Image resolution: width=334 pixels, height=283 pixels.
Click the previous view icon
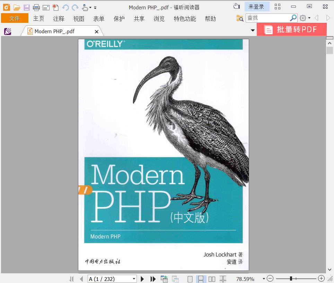pos(164,279)
